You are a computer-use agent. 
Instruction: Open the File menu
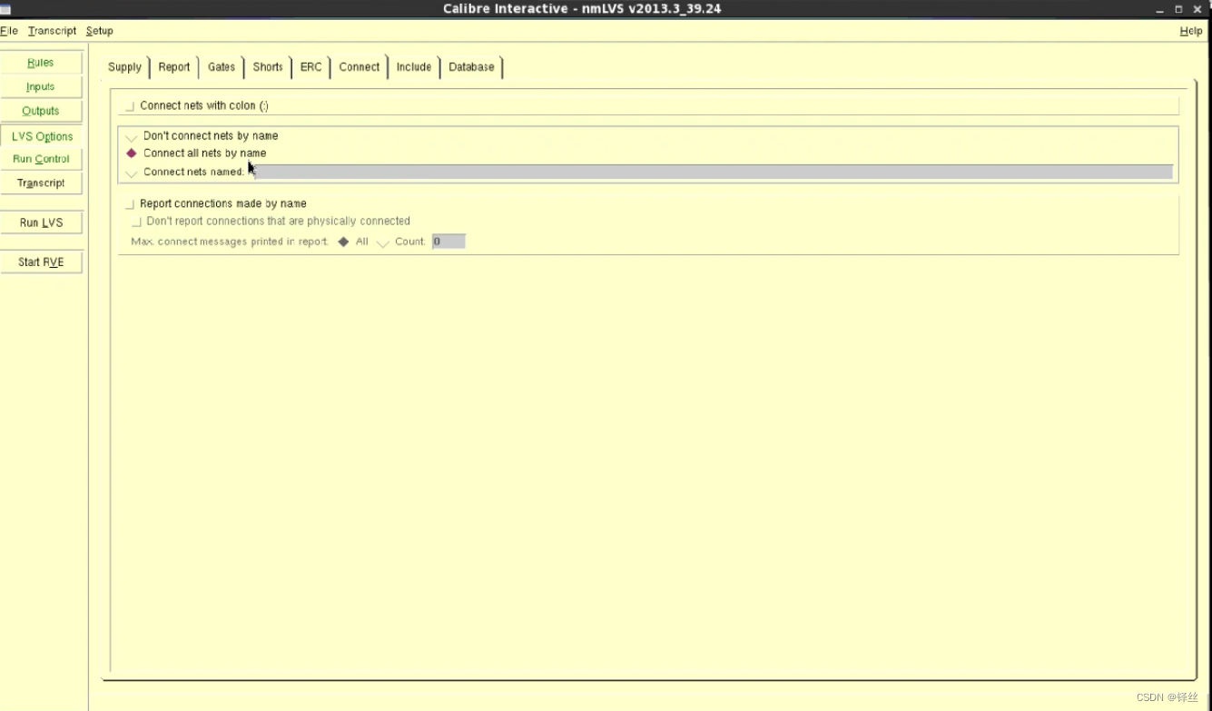[x=9, y=31]
